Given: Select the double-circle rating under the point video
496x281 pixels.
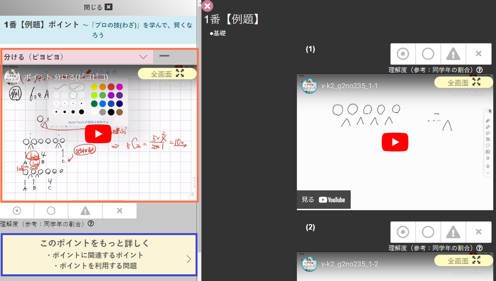Looking at the screenshot, I should [17, 211].
